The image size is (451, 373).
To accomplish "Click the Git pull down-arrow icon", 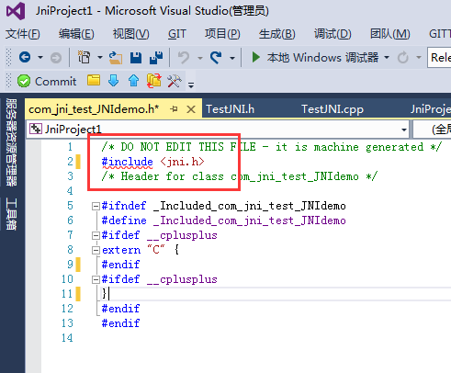I will click(x=114, y=81).
